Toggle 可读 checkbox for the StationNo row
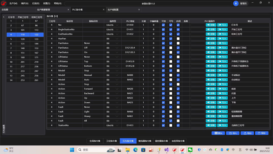This screenshot has height=154, width=273. [163, 125]
